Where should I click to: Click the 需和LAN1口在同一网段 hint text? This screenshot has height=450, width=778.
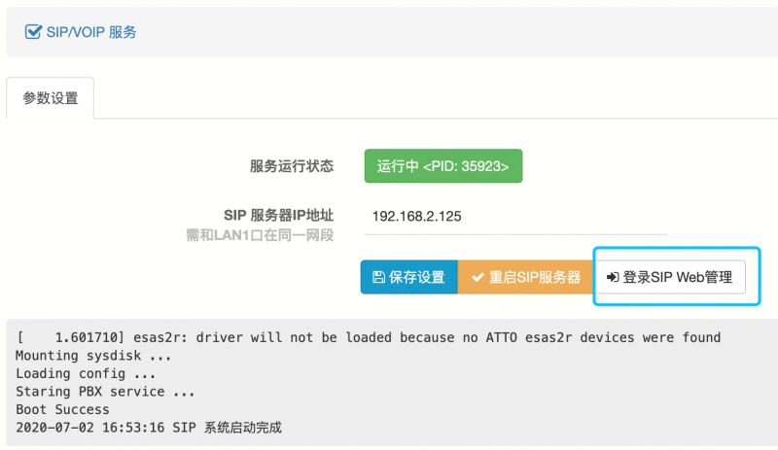click(260, 235)
